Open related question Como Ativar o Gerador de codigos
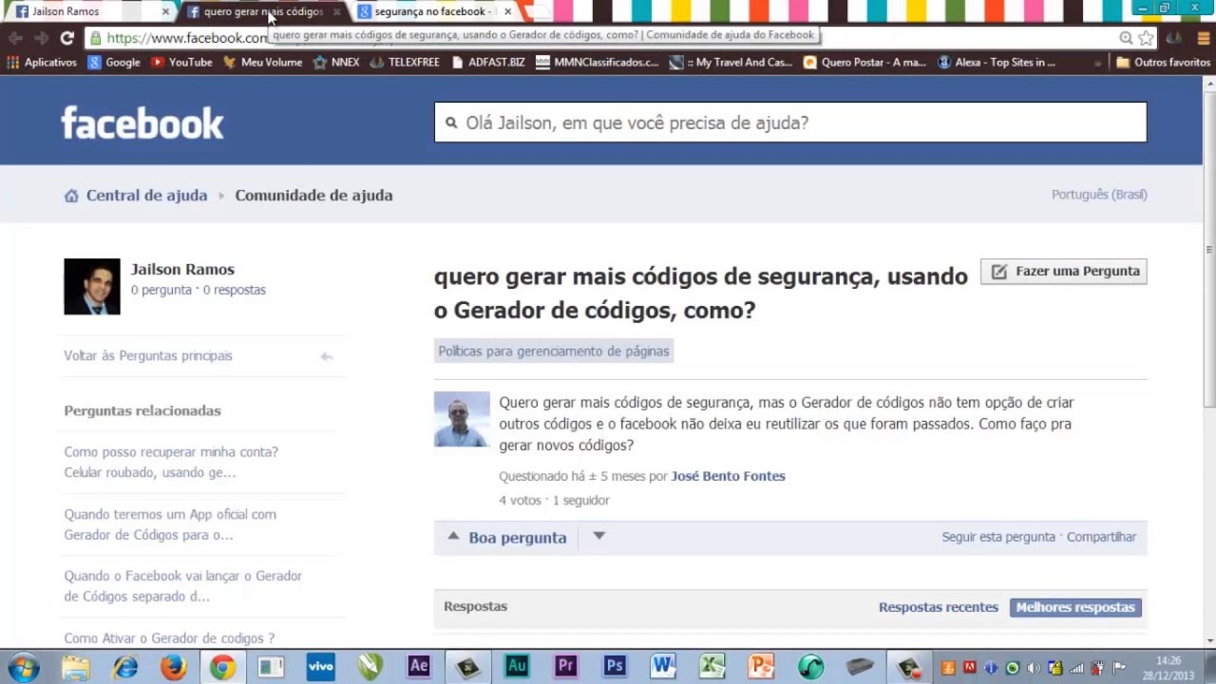Screen dimensions: 1216x684 click(x=169, y=638)
